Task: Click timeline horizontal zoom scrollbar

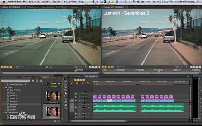Action: coord(98,121)
